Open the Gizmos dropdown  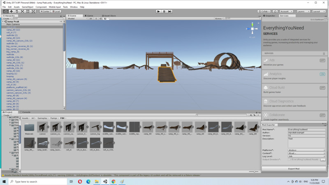[219, 18]
